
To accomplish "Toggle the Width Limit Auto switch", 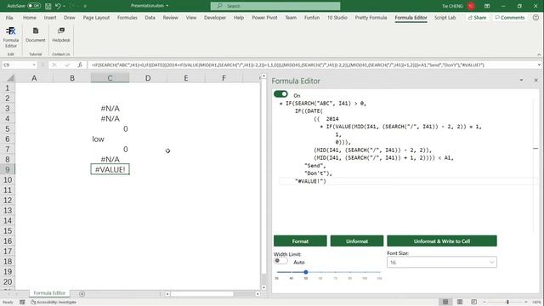I will tap(280, 261).
